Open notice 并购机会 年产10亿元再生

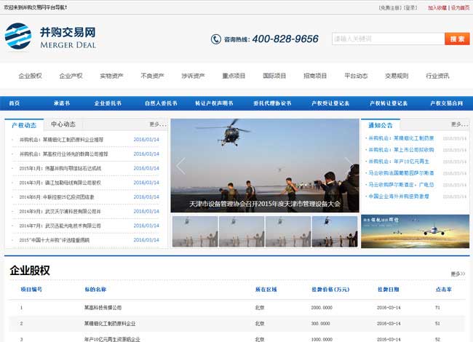[x=399, y=162]
